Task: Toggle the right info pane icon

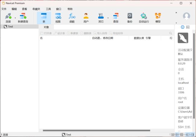Action: [x=192, y=135]
